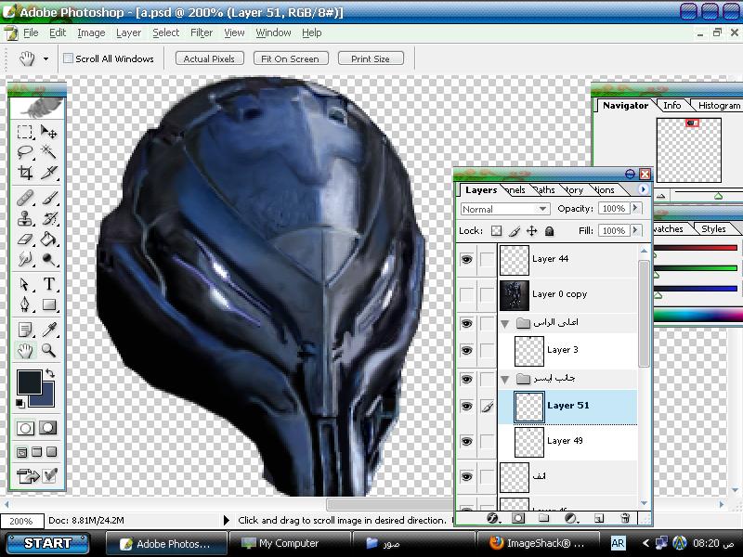Choose the Type tool
The width and height of the screenshot is (743, 557).
[x=49, y=284]
